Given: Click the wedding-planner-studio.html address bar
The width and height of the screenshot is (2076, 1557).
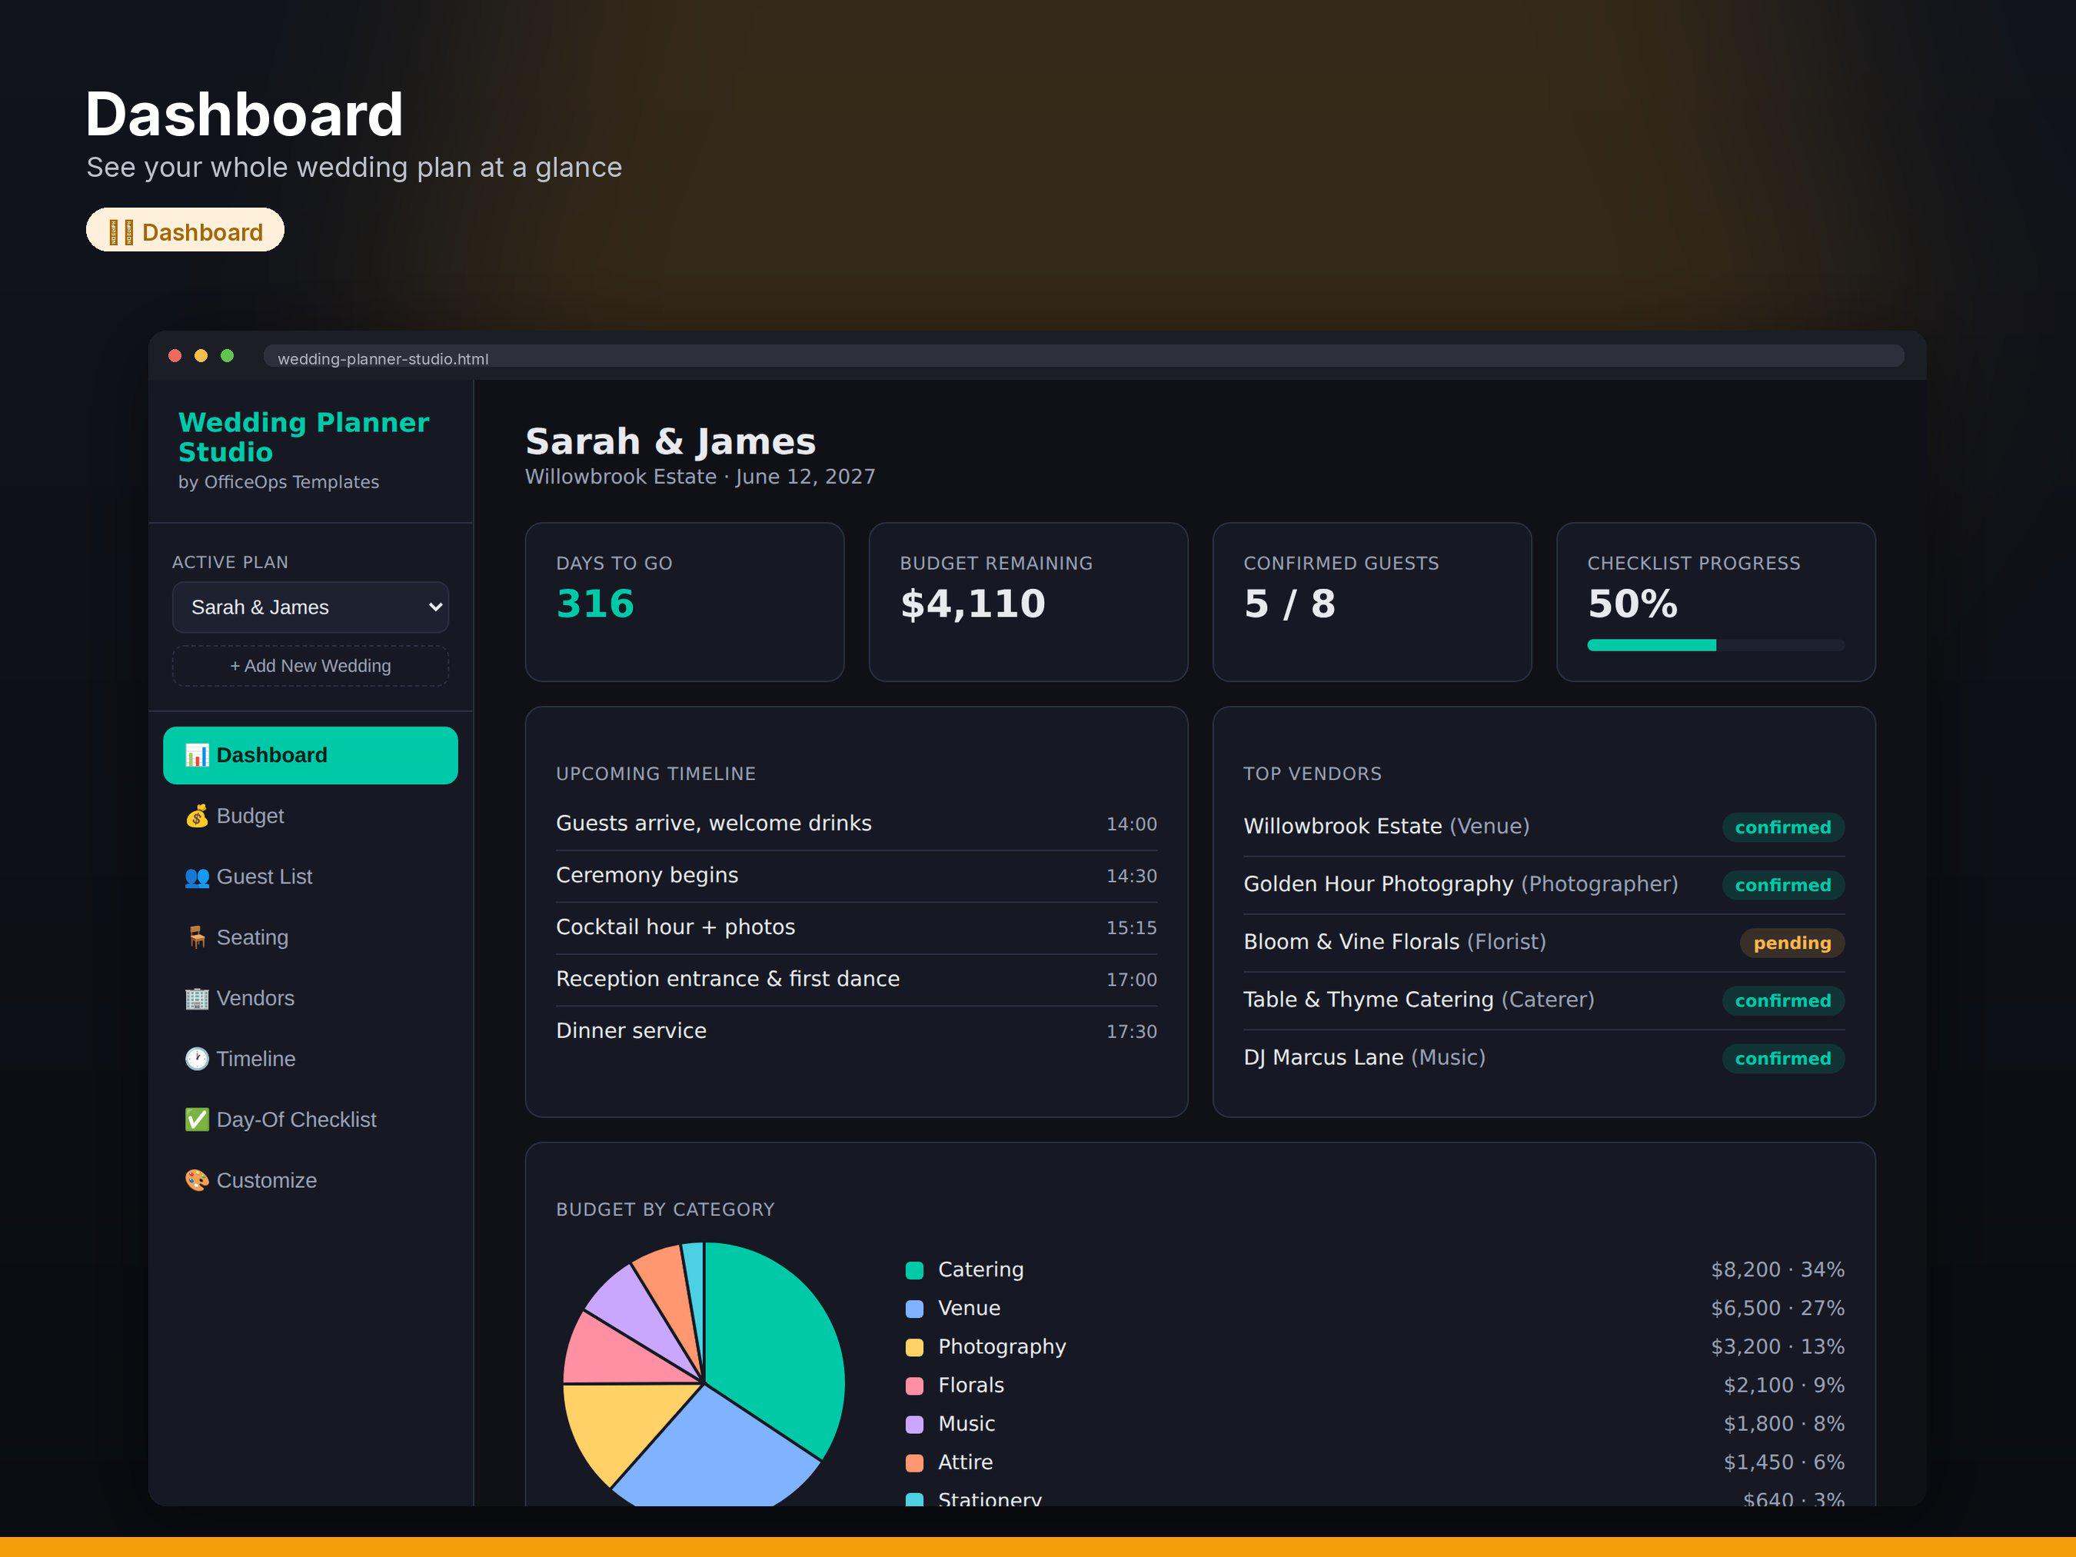Looking at the screenshot, I should point(1083,358).
